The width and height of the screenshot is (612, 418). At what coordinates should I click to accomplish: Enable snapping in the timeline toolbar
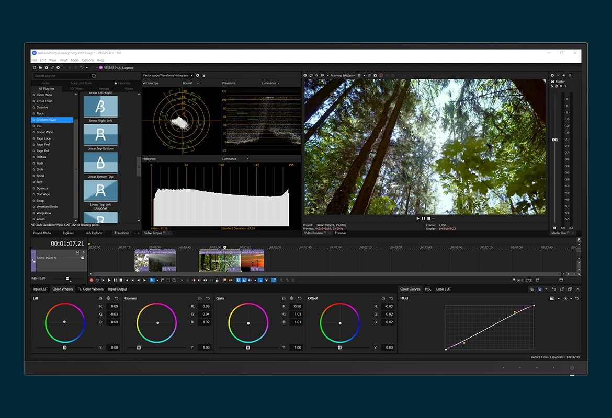tap(237, 280)
